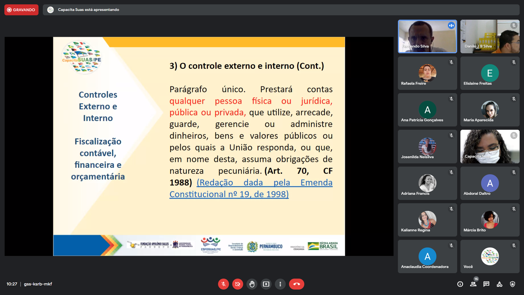Turn on the camera button

(237, 284)
